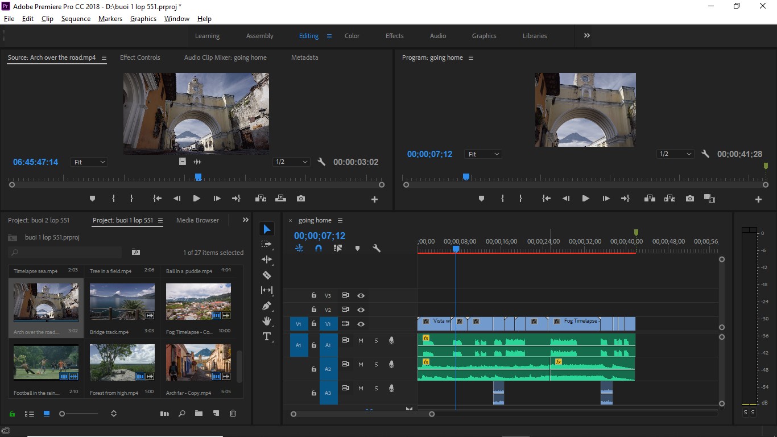Export a frame from the Program monitor
The image size is (777, 437).
coord(690,199)
